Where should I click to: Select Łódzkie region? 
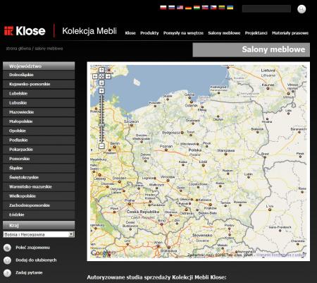(39, 215)
